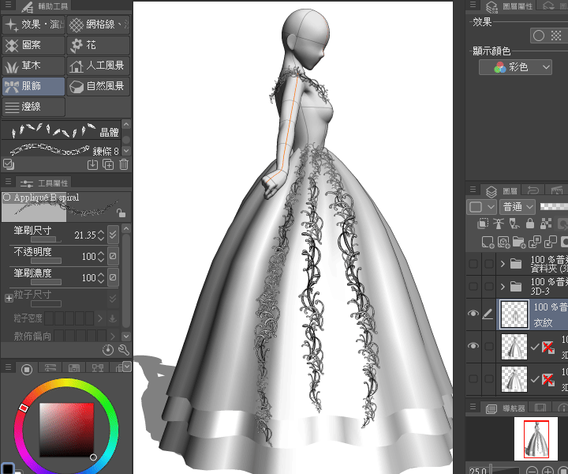Expand the 3D-3 layer folder
The image size is (568, 474).
[x=503, y=287]
